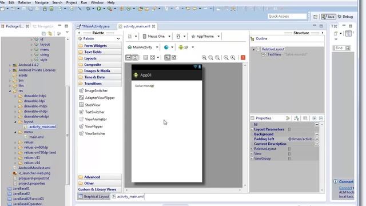Close the activity_main.xml editor tab
The height and width of the screenshot is (206, 366).
click(x=154, y=26)
